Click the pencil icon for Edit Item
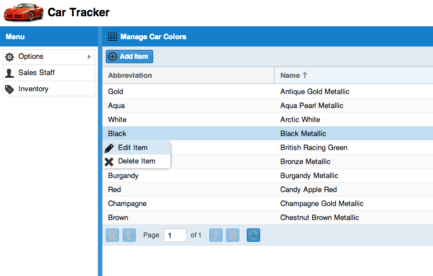 (x=109, y=148)
